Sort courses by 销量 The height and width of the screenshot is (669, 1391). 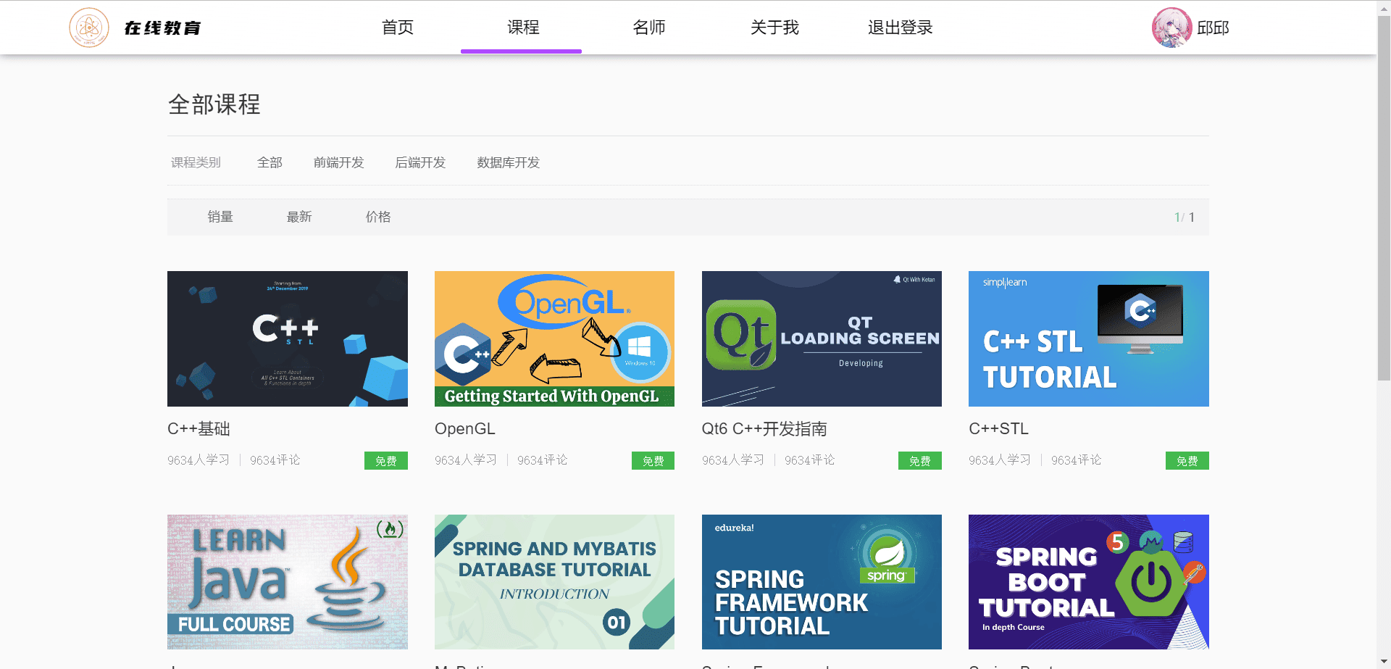pyautogui.click(x=220, y=217)
